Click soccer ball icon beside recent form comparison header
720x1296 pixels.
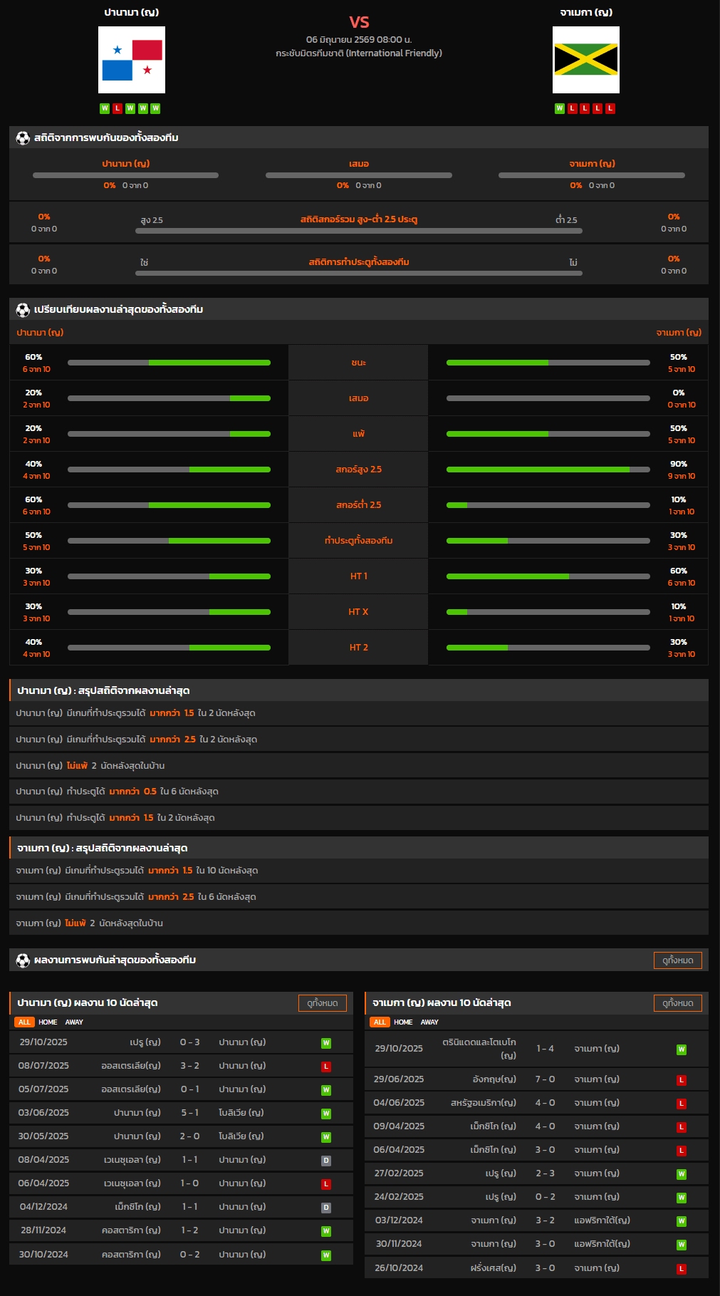[23, 310]
